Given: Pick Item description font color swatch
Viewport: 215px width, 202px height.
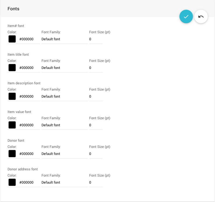Looking at the screenshot, I should point(12,96).
